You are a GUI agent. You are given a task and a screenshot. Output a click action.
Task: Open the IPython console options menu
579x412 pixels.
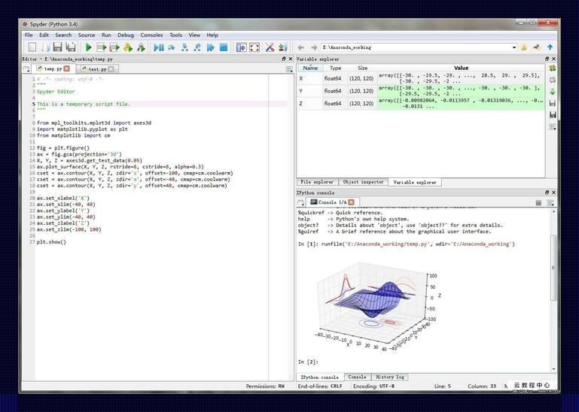tap(550, 202)
